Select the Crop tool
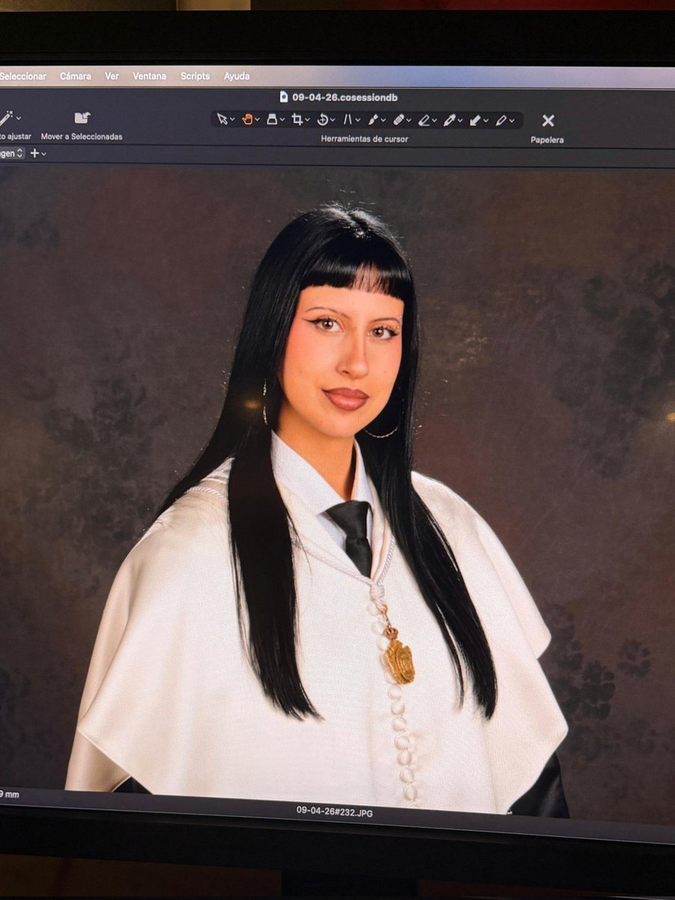This screenshot has width=675, height=900. (297, 119)
